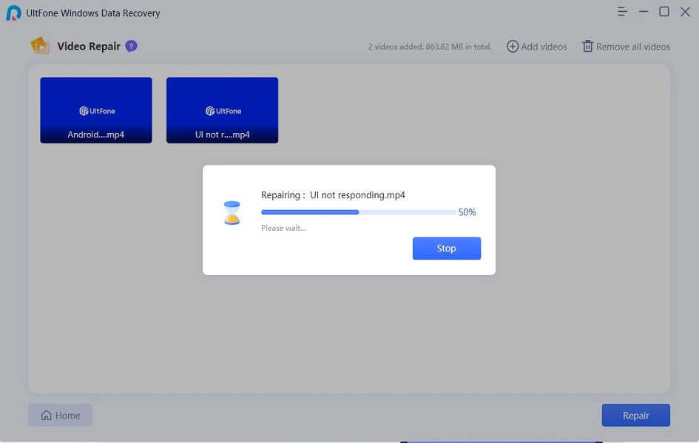Click the Add videos plus icon
The image size is (699, 443).
point(513,47)
